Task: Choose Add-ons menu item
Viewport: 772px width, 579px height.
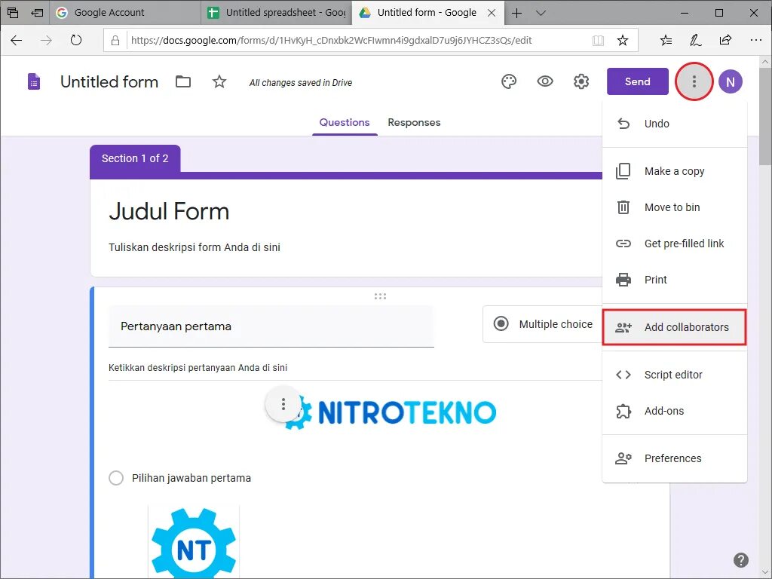Action: point(675,411)
